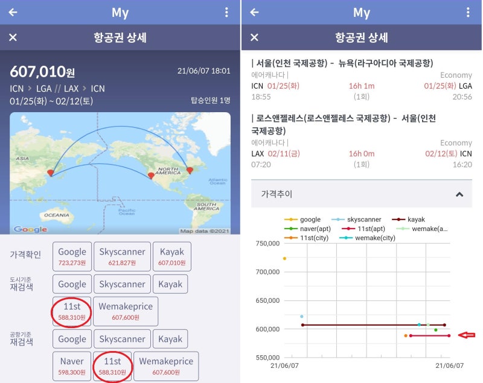Switch to the My tab
The width and height of the screenshot is (483, 383).
pyautogui.click(x=121, y=12)
